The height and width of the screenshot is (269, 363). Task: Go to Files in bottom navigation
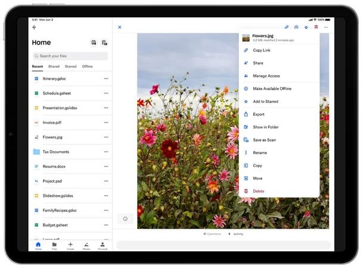54,246
